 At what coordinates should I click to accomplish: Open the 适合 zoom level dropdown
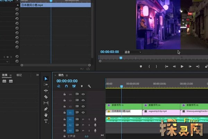click(133, 52)
